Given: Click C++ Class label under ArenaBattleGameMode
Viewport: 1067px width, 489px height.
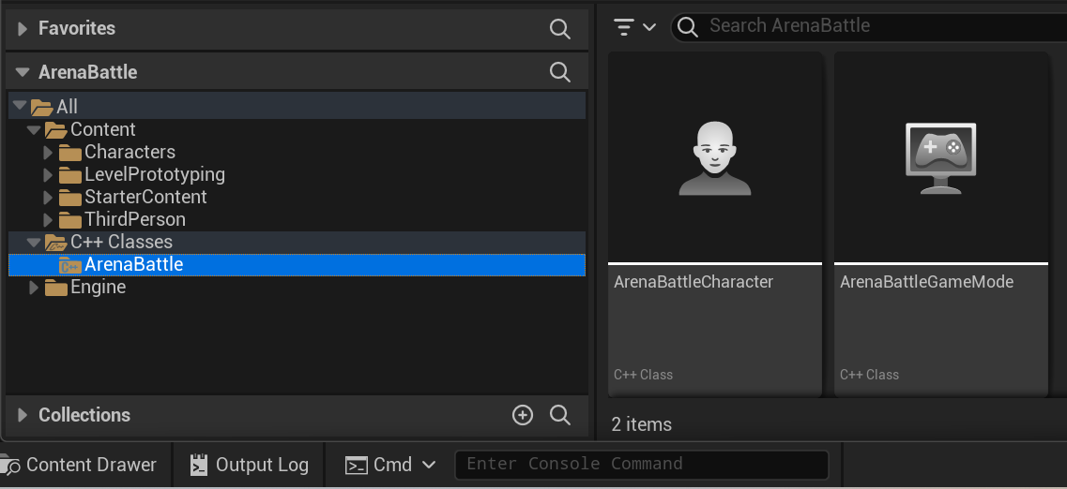Looking at the screenshot, I should pos(869,375).
